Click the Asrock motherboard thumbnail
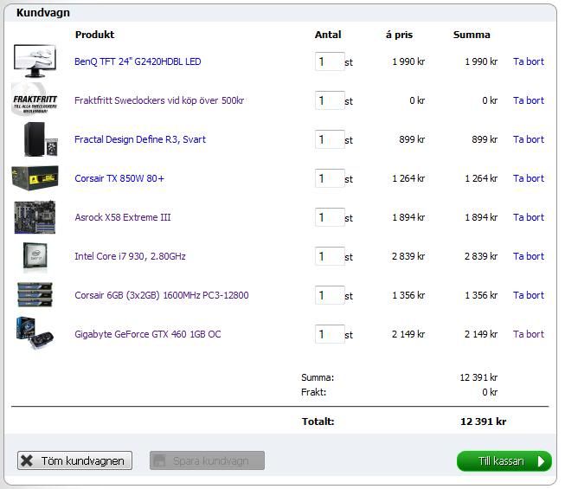 pyautogui.click(x=35, y=217)
